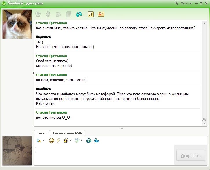
Task: Open the Aa font formatting options
Action: [x=97, y=140]
